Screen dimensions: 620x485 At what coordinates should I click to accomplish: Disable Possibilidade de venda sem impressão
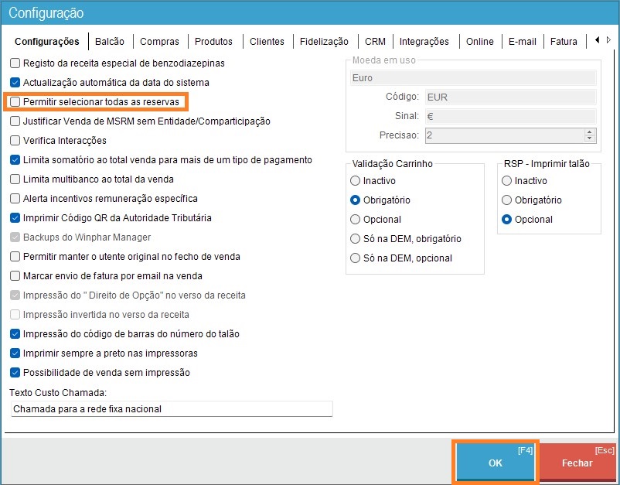pos(15,373)
